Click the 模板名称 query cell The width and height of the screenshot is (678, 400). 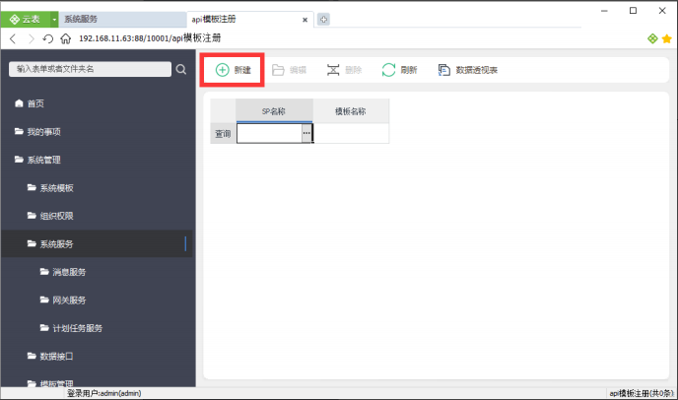[351, 134]
